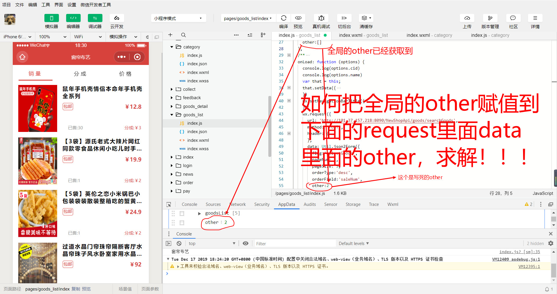Toggle the goodsList row checkbox

[x=182, y=213]
